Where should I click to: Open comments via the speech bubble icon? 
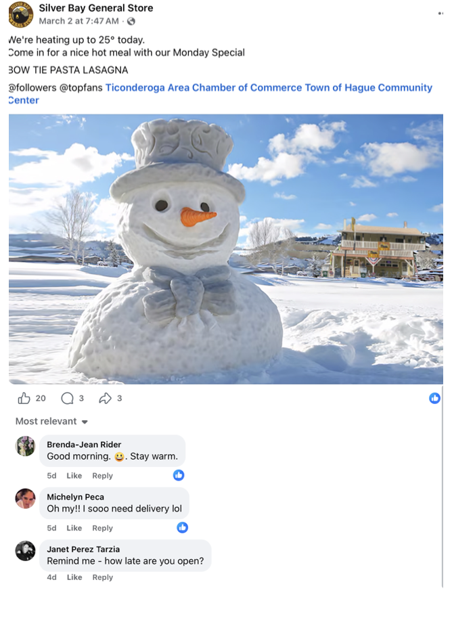(x=67, y=398)
